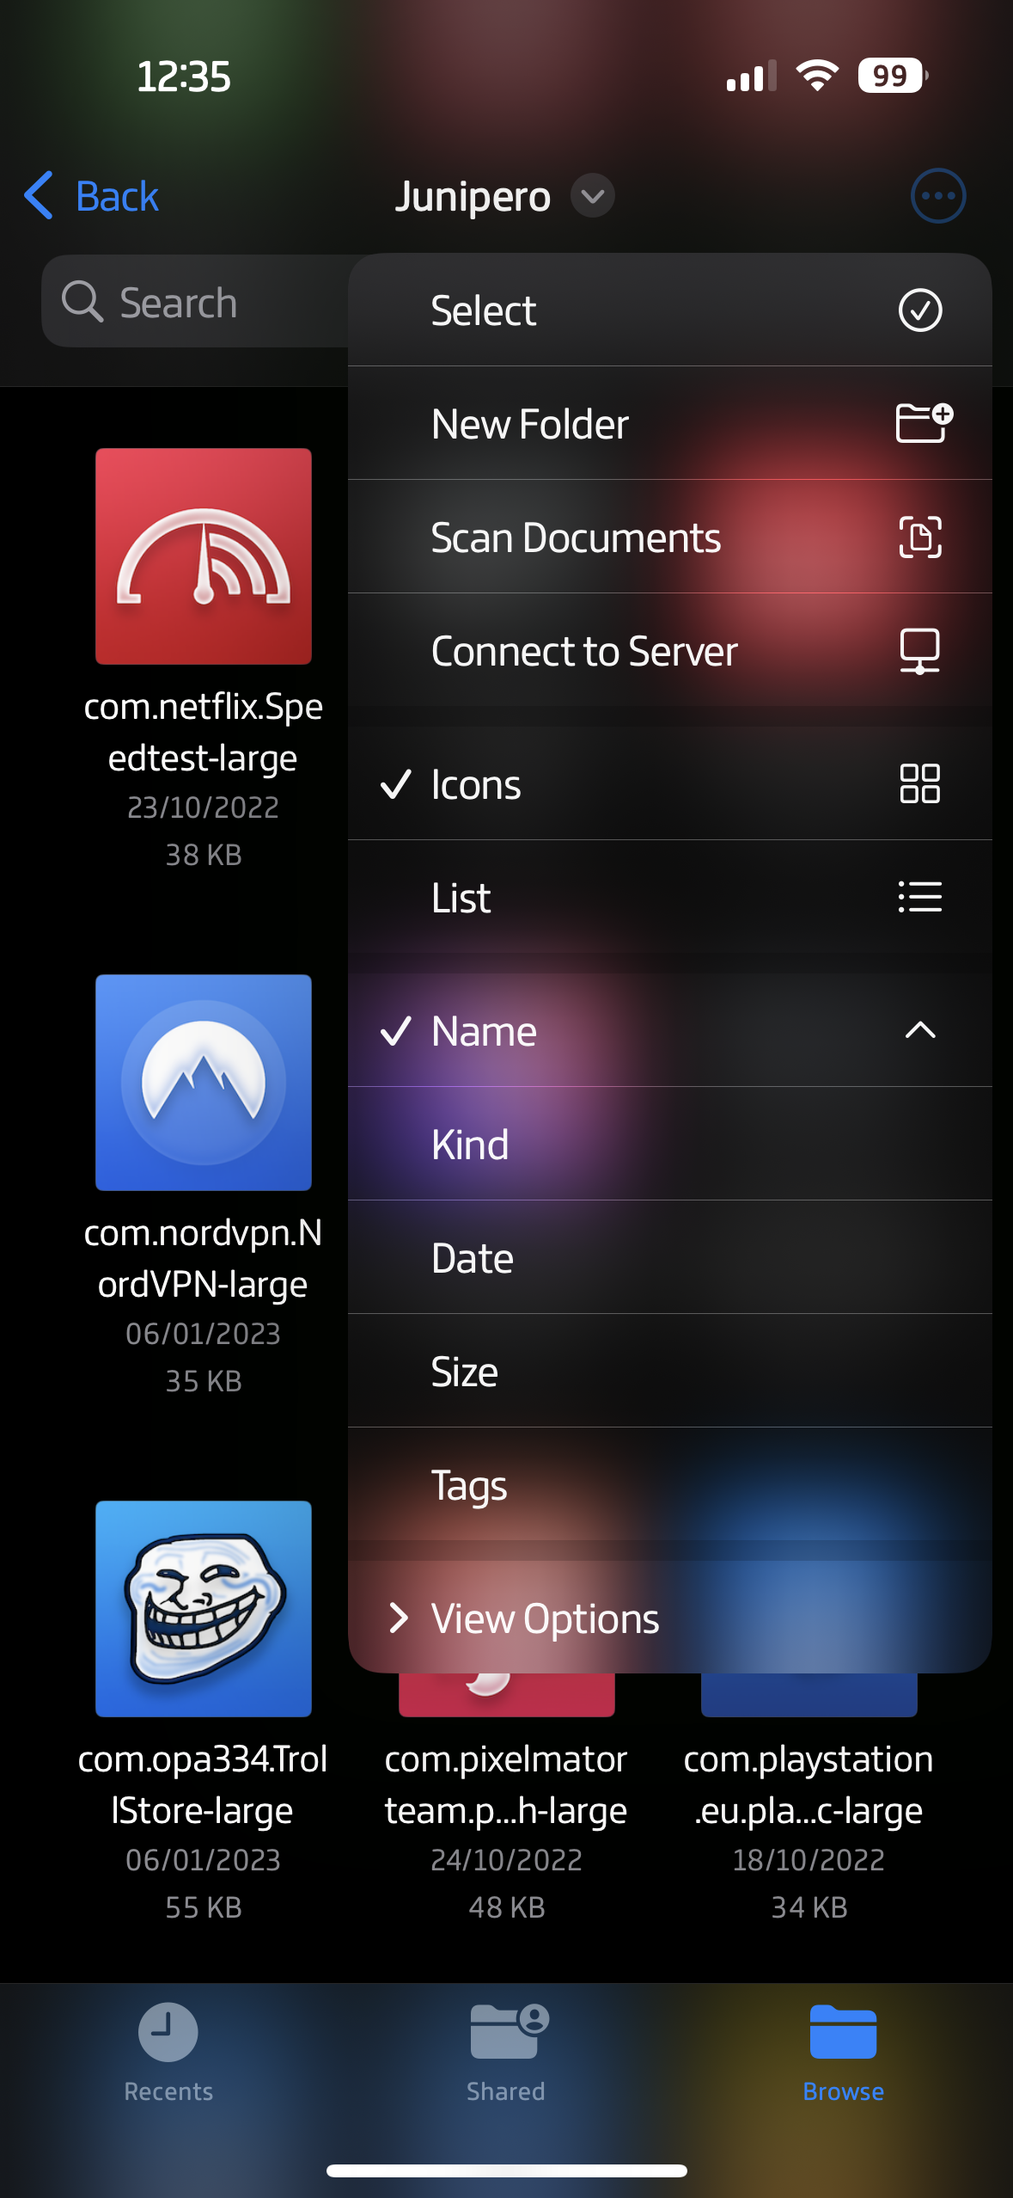The width and height of the screenshot is (1013, 2198).
Task: Choose Connect to Server option
Action: coord(670,650)
